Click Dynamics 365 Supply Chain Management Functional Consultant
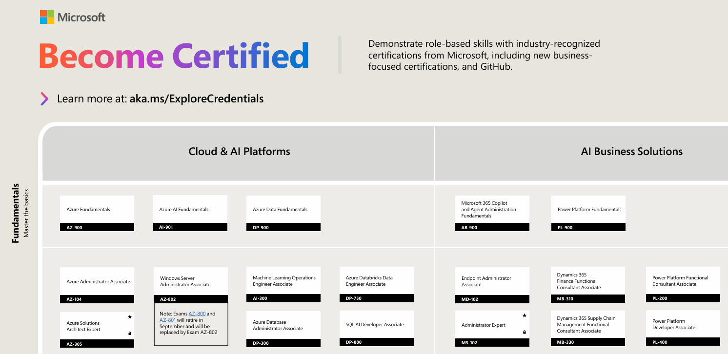 586,325
